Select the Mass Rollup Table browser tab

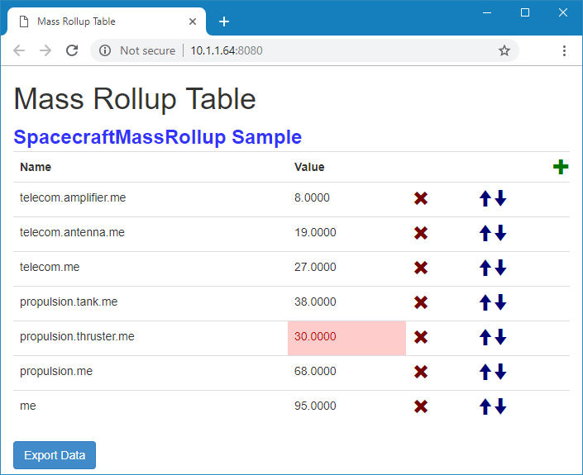coord(108,21)
